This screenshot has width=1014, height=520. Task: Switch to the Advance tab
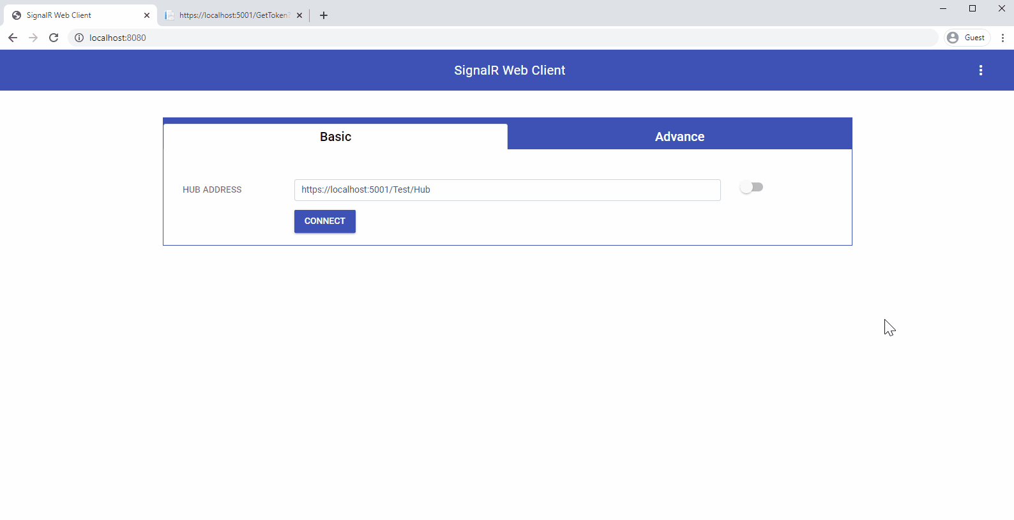[679, 137]
